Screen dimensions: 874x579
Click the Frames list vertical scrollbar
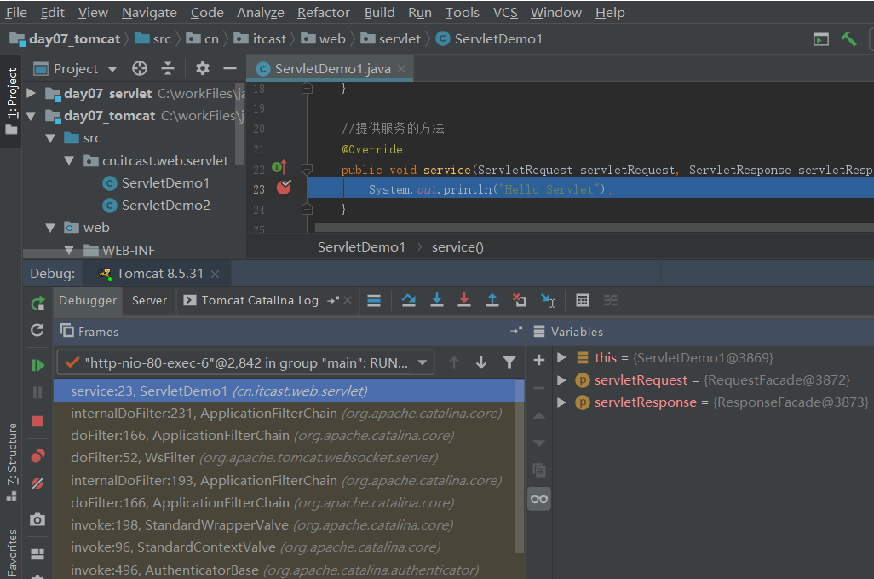pyautogui.click(x=520, y=466)
